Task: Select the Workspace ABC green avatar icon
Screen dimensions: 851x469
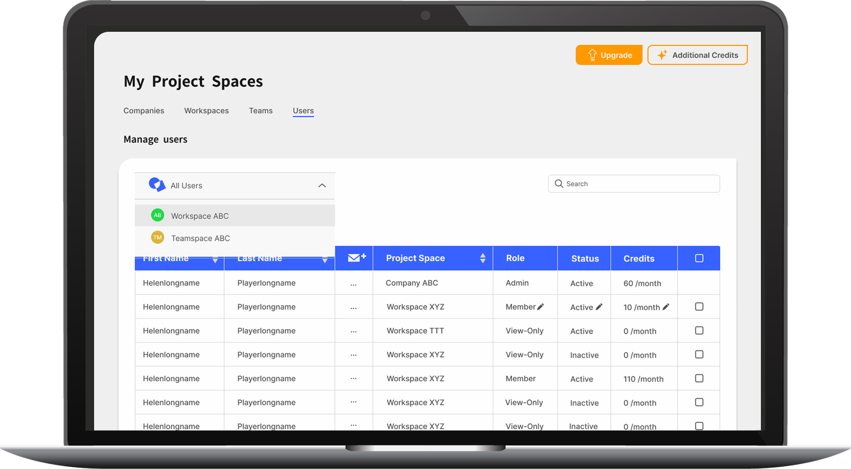Action: tap(157, 215)
